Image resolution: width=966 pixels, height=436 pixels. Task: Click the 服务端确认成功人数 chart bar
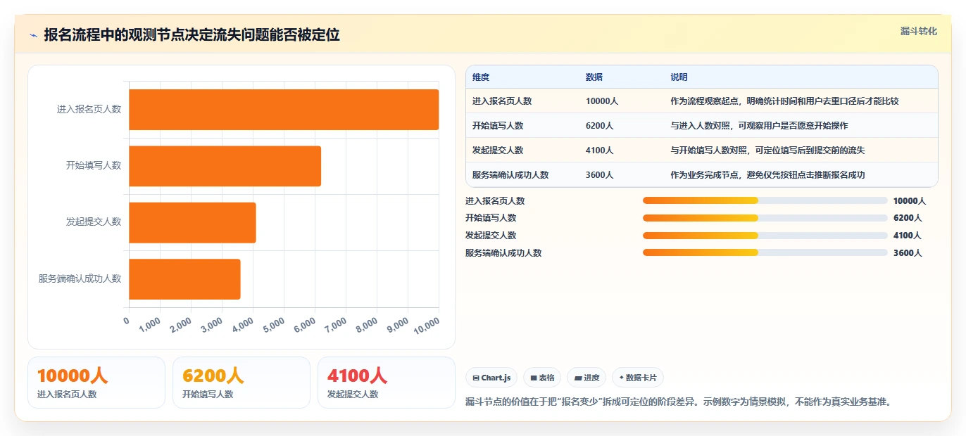184,279
